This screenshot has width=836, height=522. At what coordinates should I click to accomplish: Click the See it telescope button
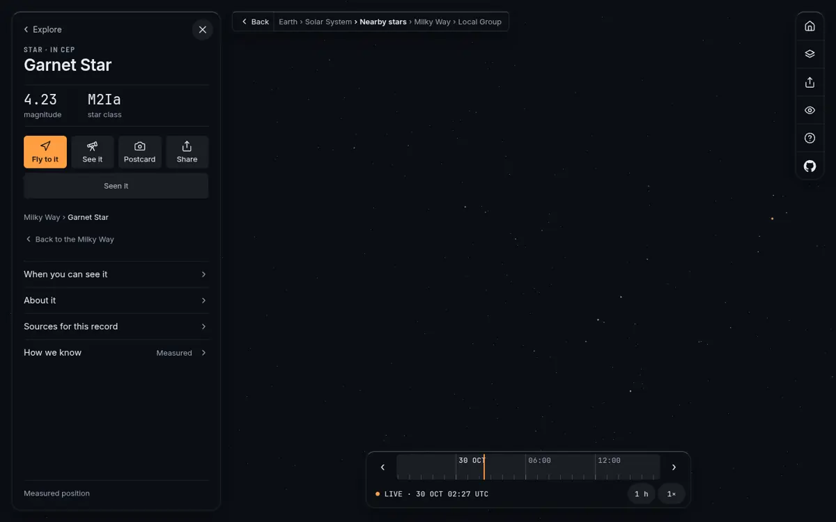tap(93, 152)
